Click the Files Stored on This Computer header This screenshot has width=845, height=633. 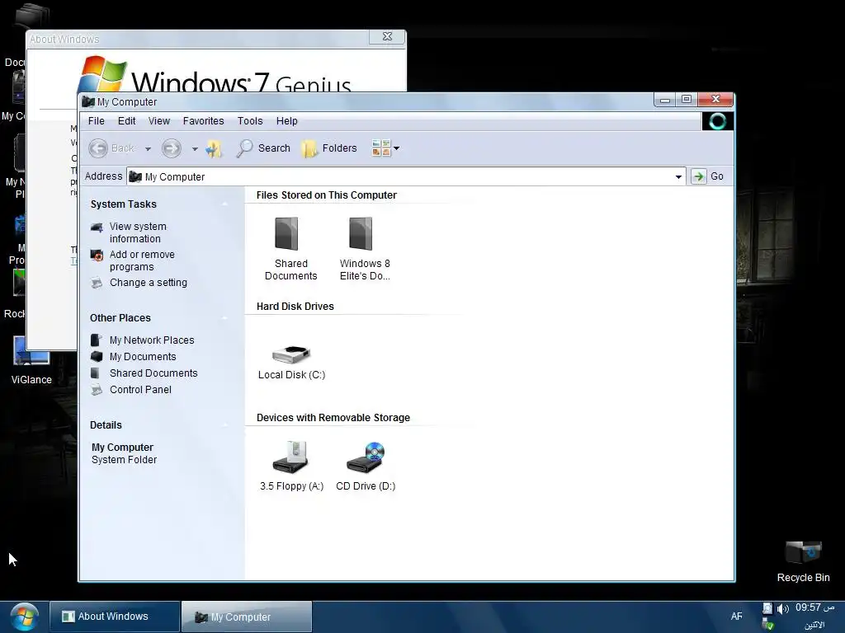point(327,195)
